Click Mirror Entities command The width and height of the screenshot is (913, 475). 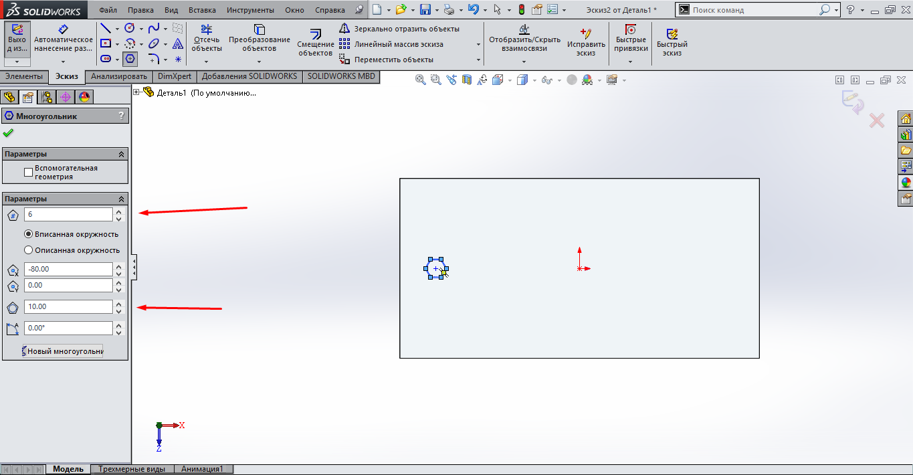click(x=400, y=29)
